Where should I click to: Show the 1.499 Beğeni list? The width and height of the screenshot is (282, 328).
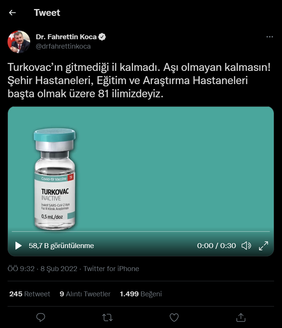141,294
